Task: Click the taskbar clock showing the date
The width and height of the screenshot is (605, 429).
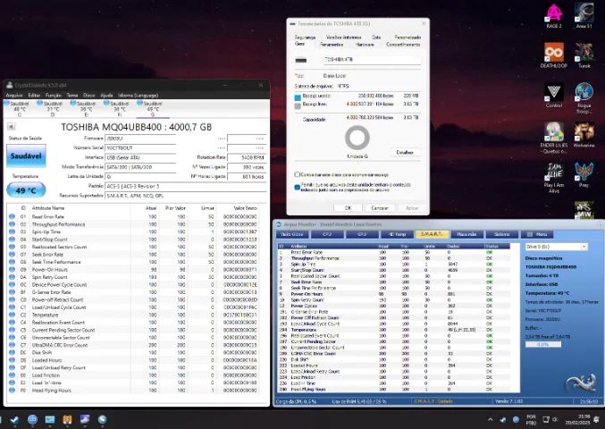Action: pos(578,420)
